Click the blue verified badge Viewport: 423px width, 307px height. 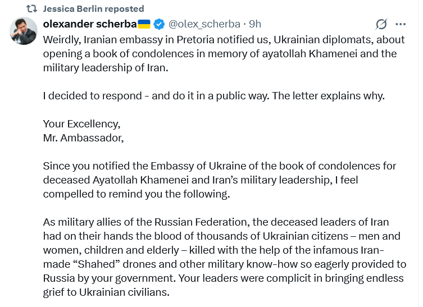[x=159, y=24]
